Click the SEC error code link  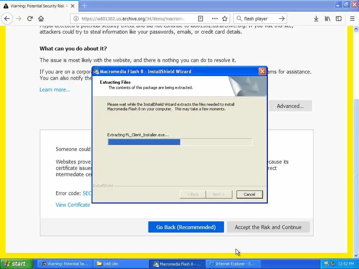pos(87,193)
